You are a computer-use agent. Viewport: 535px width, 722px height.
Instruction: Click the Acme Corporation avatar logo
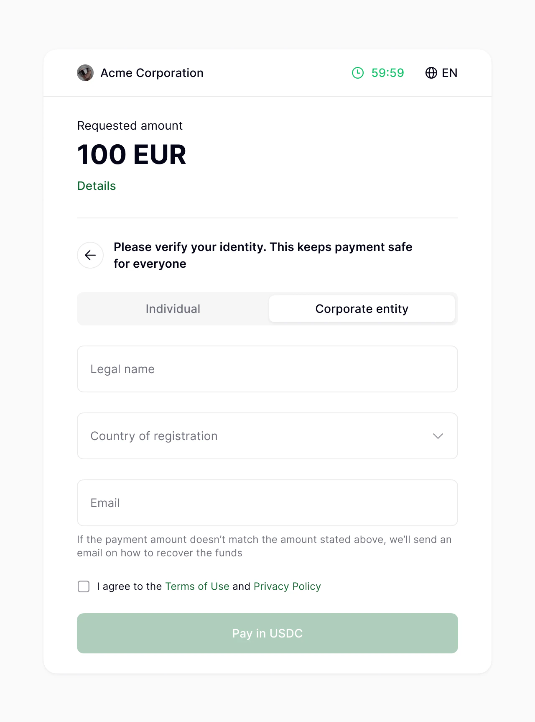[x=85, y=73]
